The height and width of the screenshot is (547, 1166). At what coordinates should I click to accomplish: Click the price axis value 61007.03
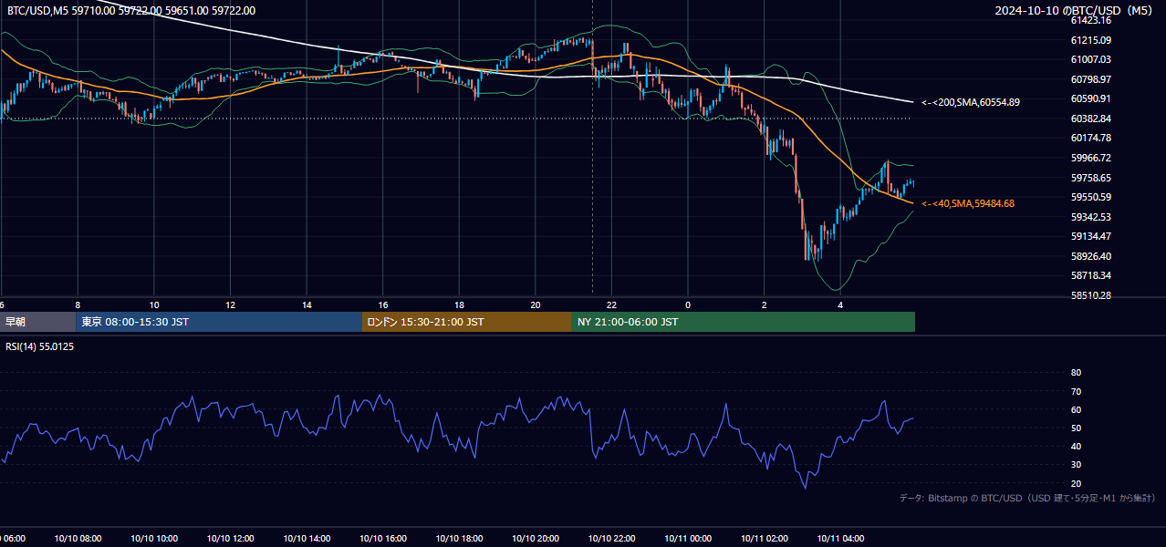click(x=1090, y=59)
